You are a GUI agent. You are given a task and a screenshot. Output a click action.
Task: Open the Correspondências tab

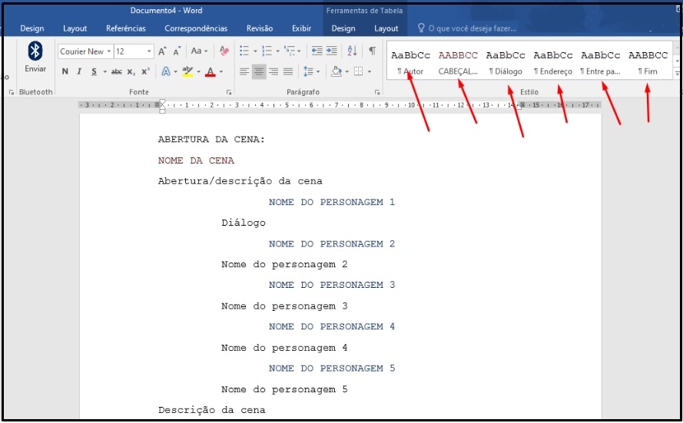point(196,28)
